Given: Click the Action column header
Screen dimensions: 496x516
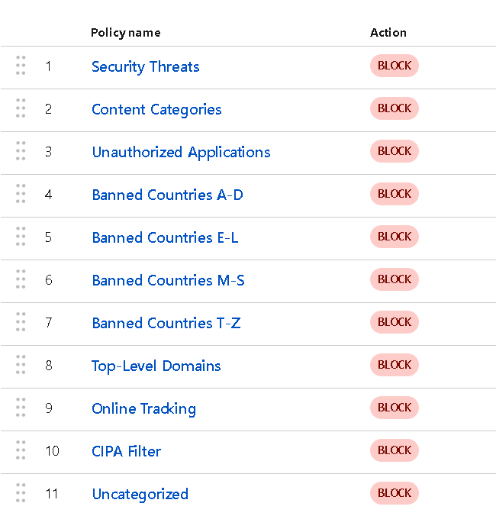Looking at the screenshot, I should tap(388, 32).
